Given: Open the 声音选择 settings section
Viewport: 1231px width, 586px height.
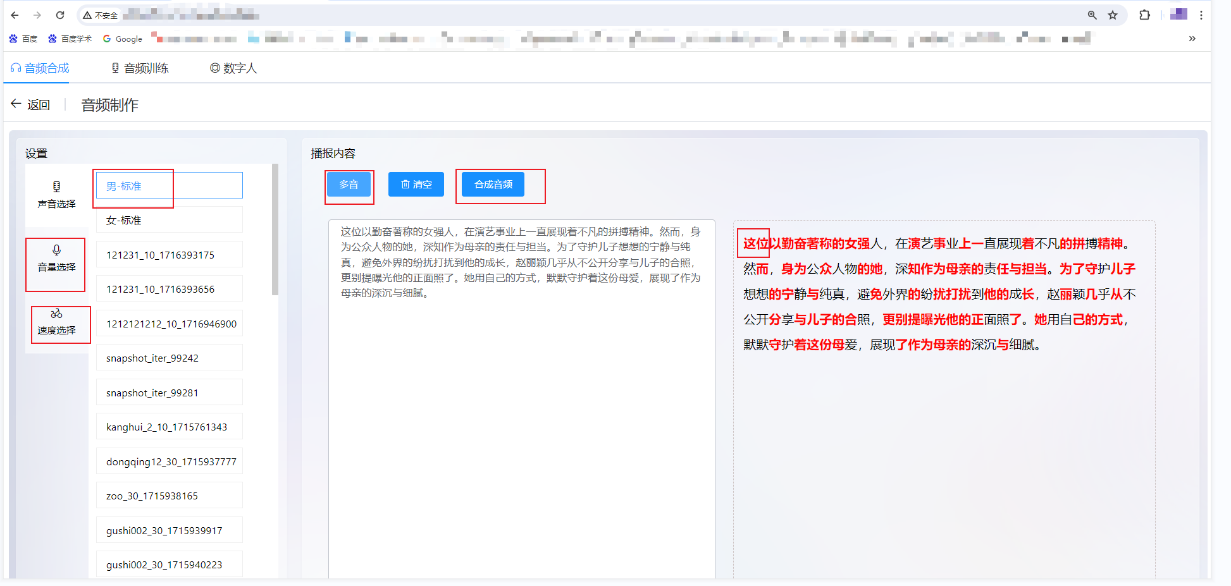Looking at the screenshot, I should [56, 195].
